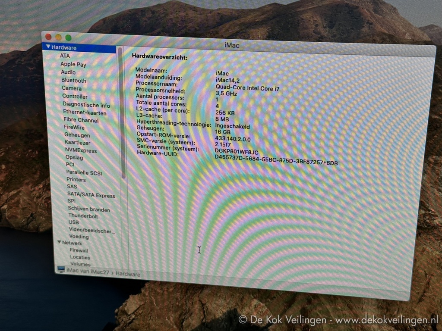Collapse the Hardware disclosure triangle
The image size is (442, 331).
pyautogui.click(x=48, y=47)
